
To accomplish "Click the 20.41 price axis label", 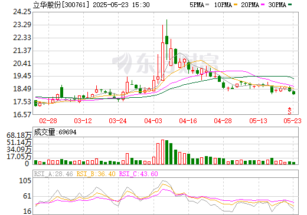I will (22, 64).
